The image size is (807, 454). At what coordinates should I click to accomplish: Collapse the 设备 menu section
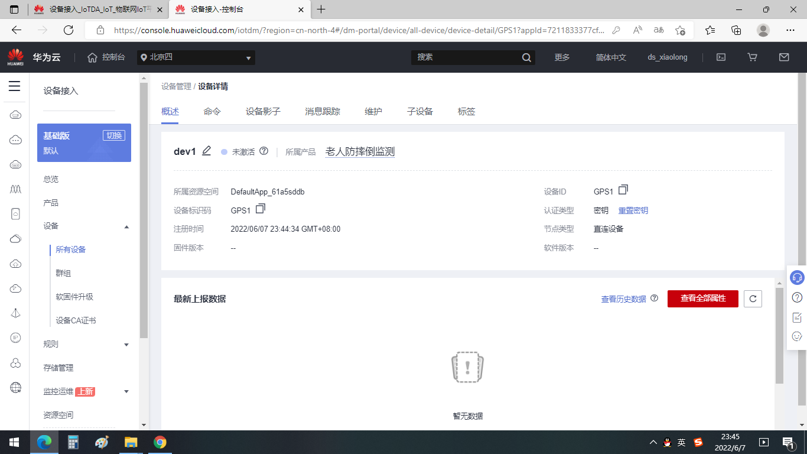(126, 226)
